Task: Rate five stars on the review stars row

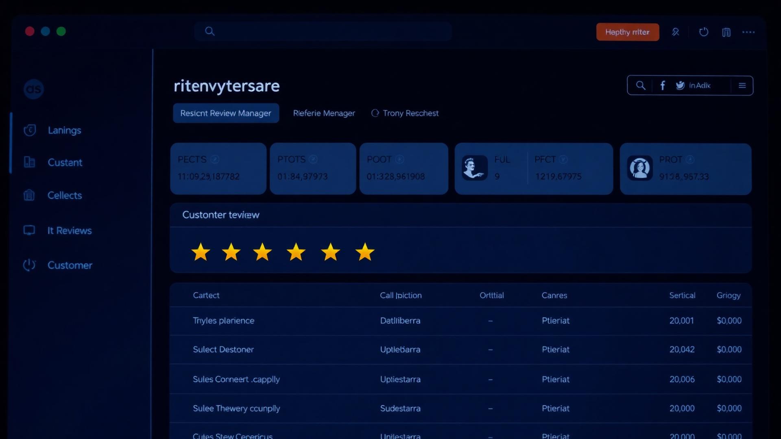Action: pos(331,252)
